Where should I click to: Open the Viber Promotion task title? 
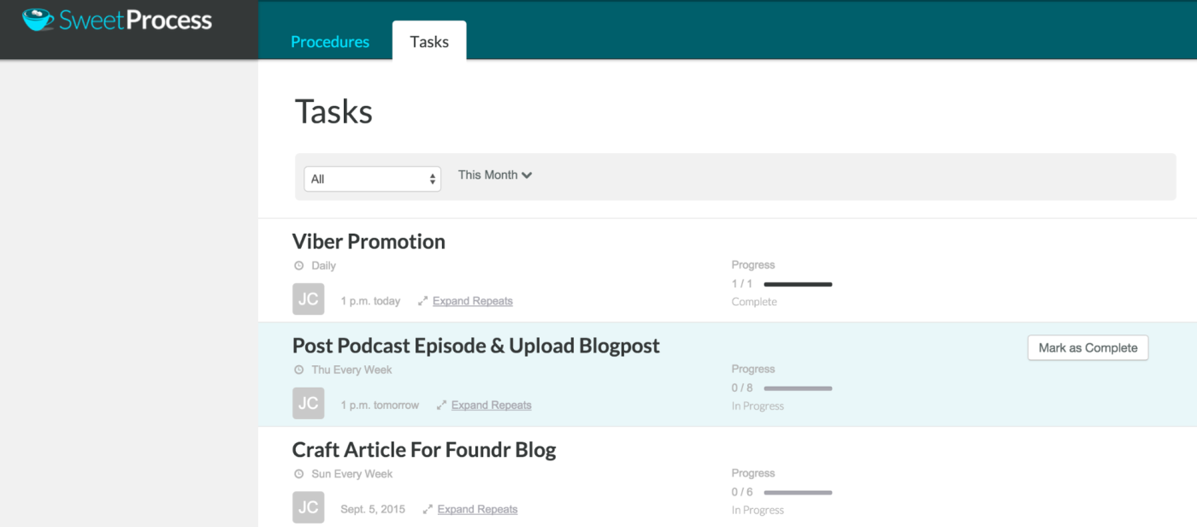369,242
